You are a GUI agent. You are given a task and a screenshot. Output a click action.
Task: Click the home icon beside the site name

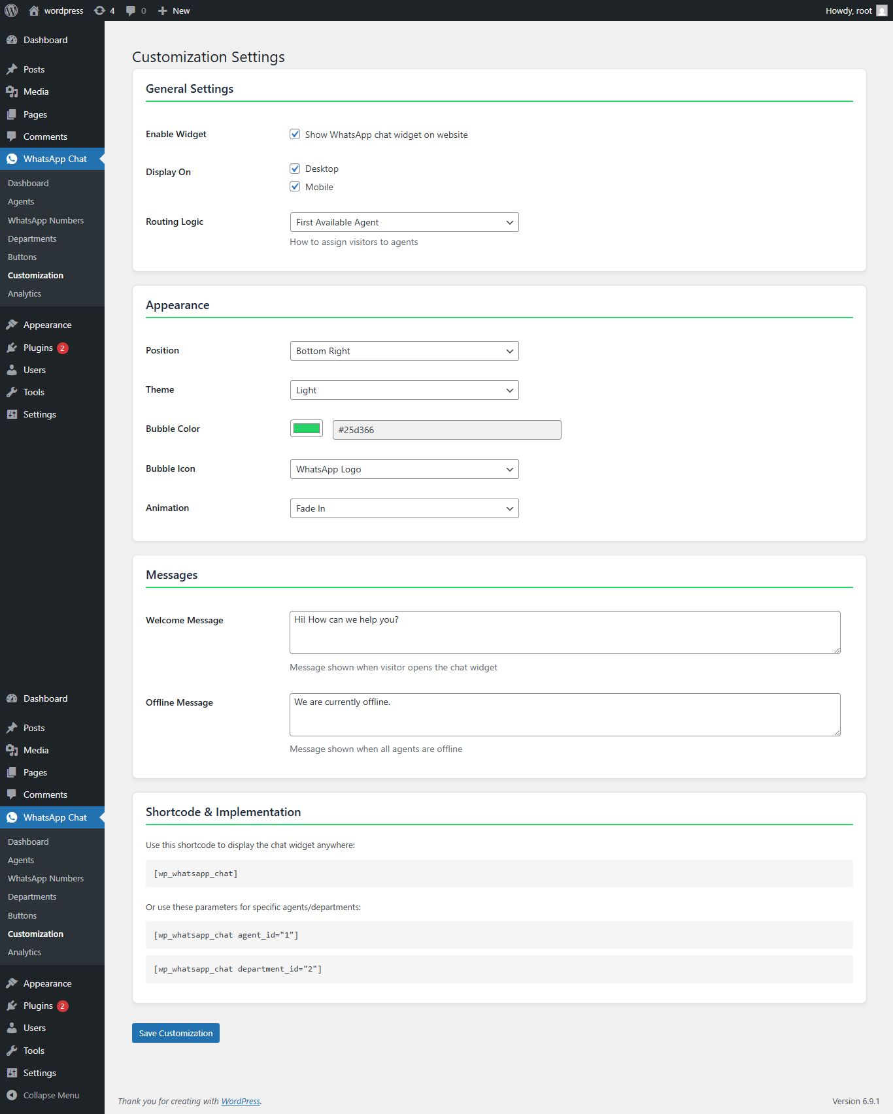[x=34, y=10]
